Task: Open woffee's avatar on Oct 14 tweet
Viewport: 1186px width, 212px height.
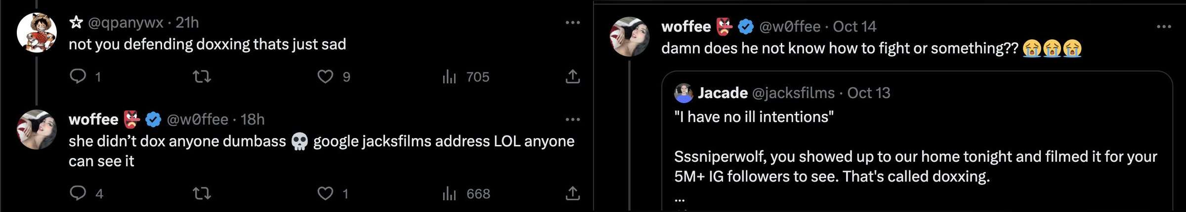Action: point(630,36)
